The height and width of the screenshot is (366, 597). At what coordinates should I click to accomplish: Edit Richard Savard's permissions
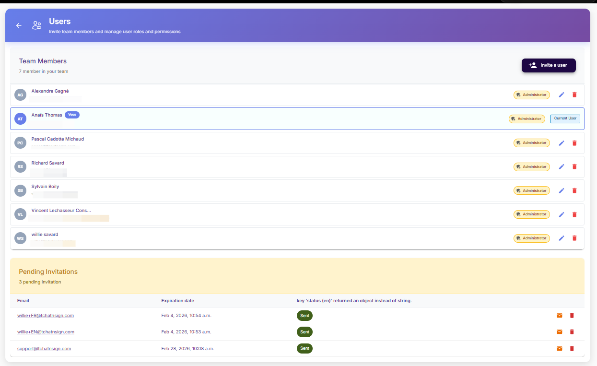[562, 166]
